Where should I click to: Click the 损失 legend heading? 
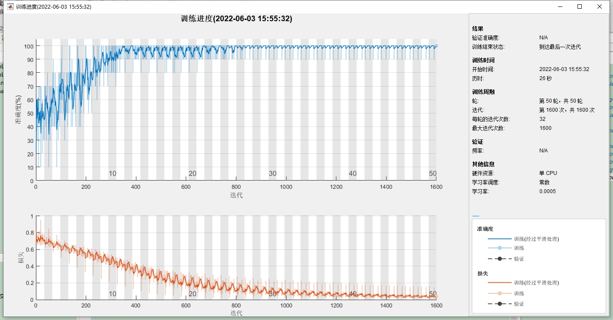(483, 274)
